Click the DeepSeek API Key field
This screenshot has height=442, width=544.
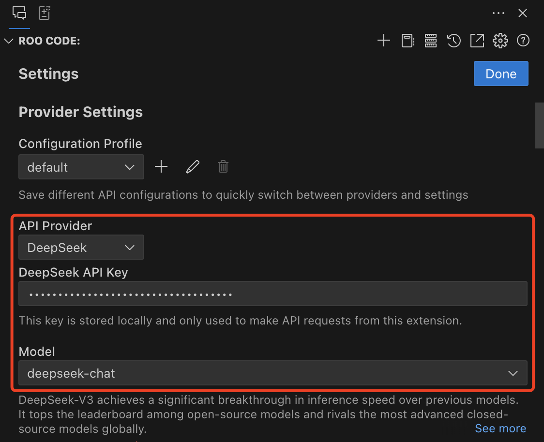(x=272, y=294)
